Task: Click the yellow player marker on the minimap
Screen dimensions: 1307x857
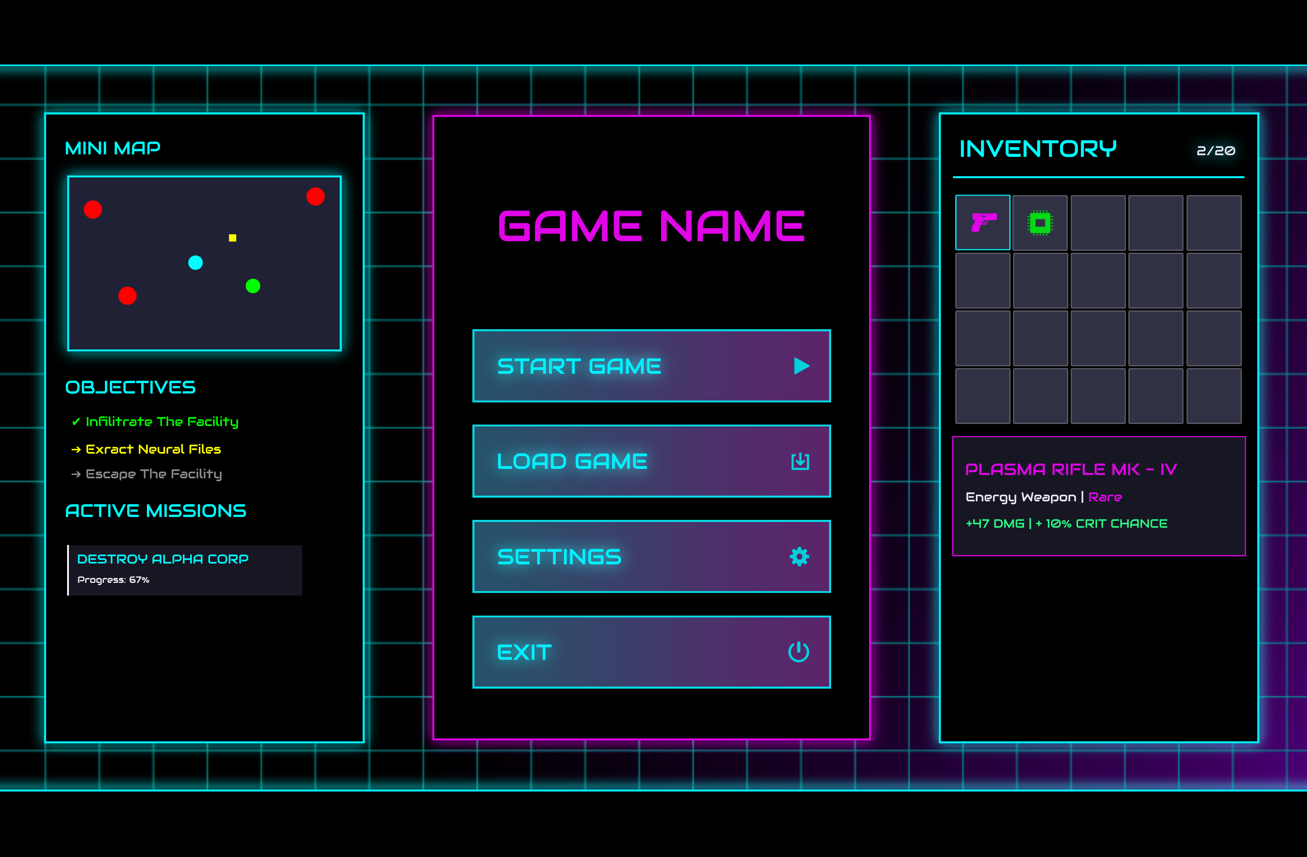Action: point(232,238)
